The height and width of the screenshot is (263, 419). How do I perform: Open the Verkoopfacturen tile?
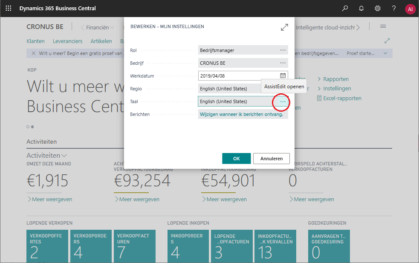click(135, 246)
